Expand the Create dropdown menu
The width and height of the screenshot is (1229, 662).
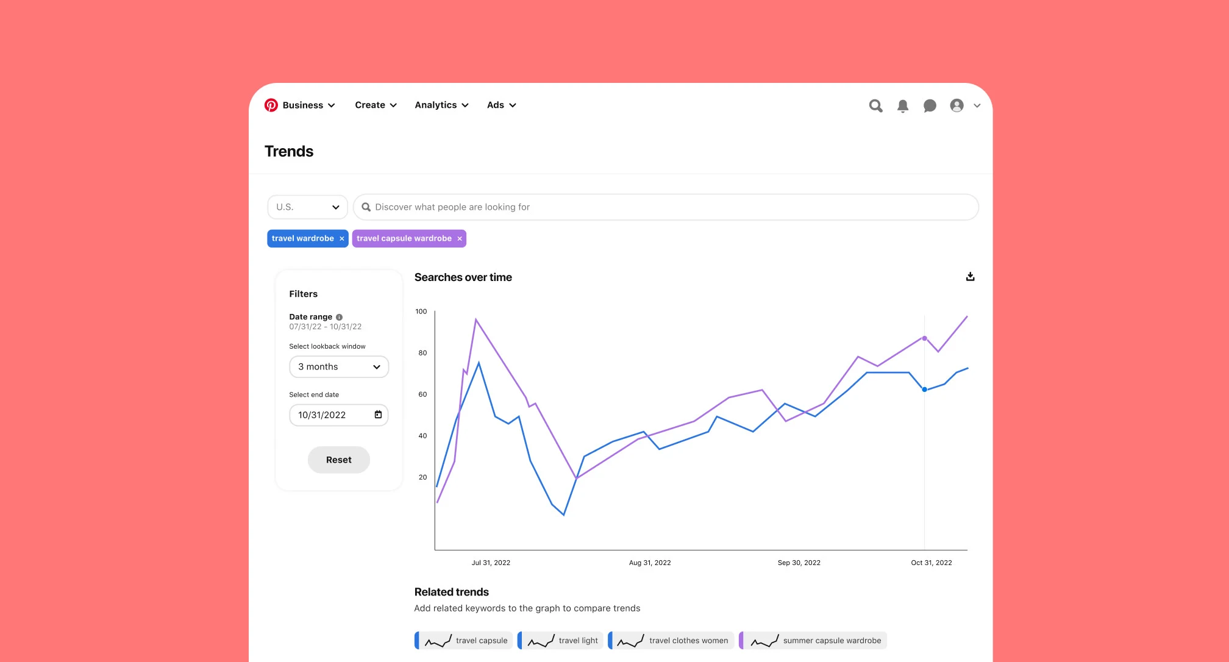(377, 104)
